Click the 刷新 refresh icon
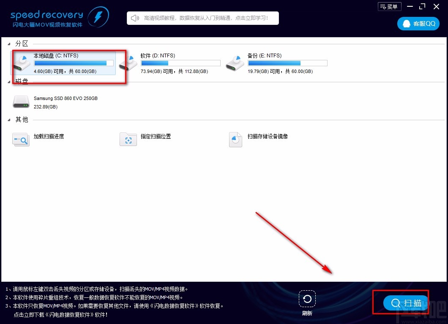The width and height of the screenshot is (448, 324). pyautogui.click(x=307, y=299)
